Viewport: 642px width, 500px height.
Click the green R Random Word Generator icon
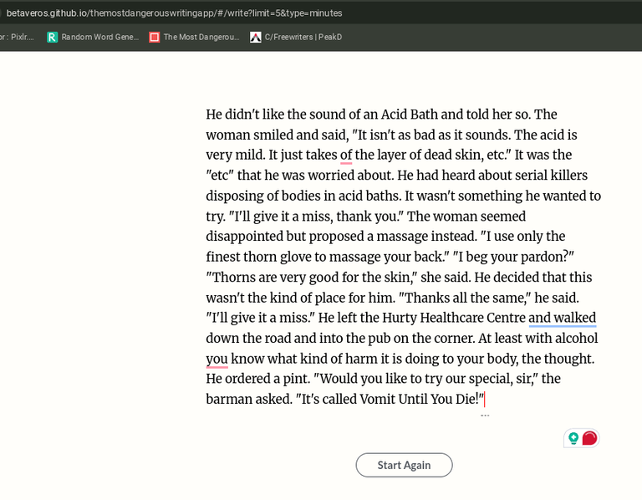click(x=52, y=38)
